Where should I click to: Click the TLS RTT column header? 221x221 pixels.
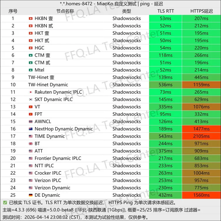(x=166, y=11)
